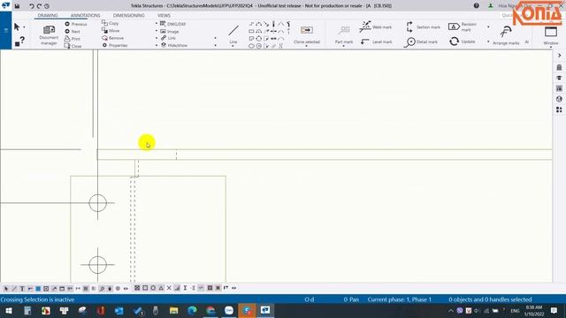
Task: Click the Undo icon
Action: (32, 6)
